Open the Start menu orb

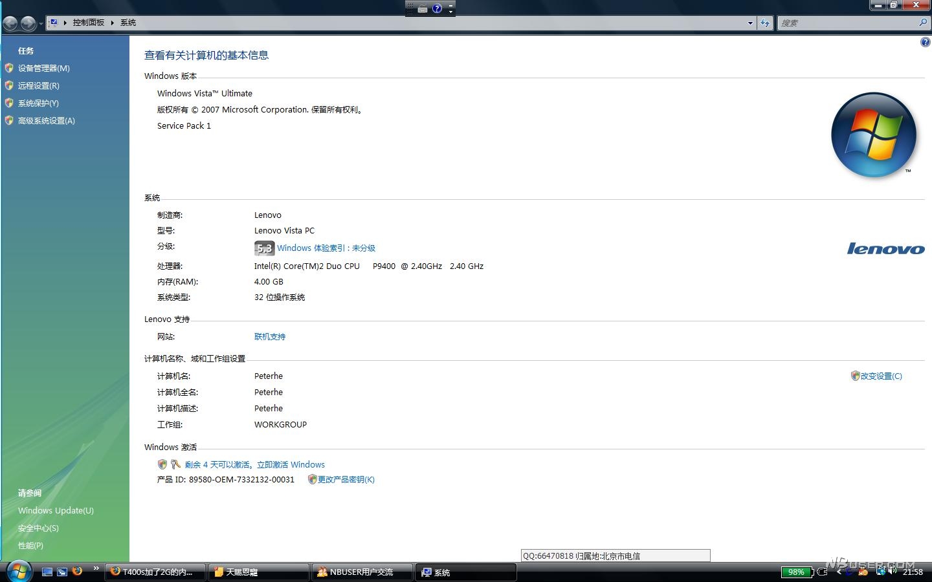click(18, 571)
